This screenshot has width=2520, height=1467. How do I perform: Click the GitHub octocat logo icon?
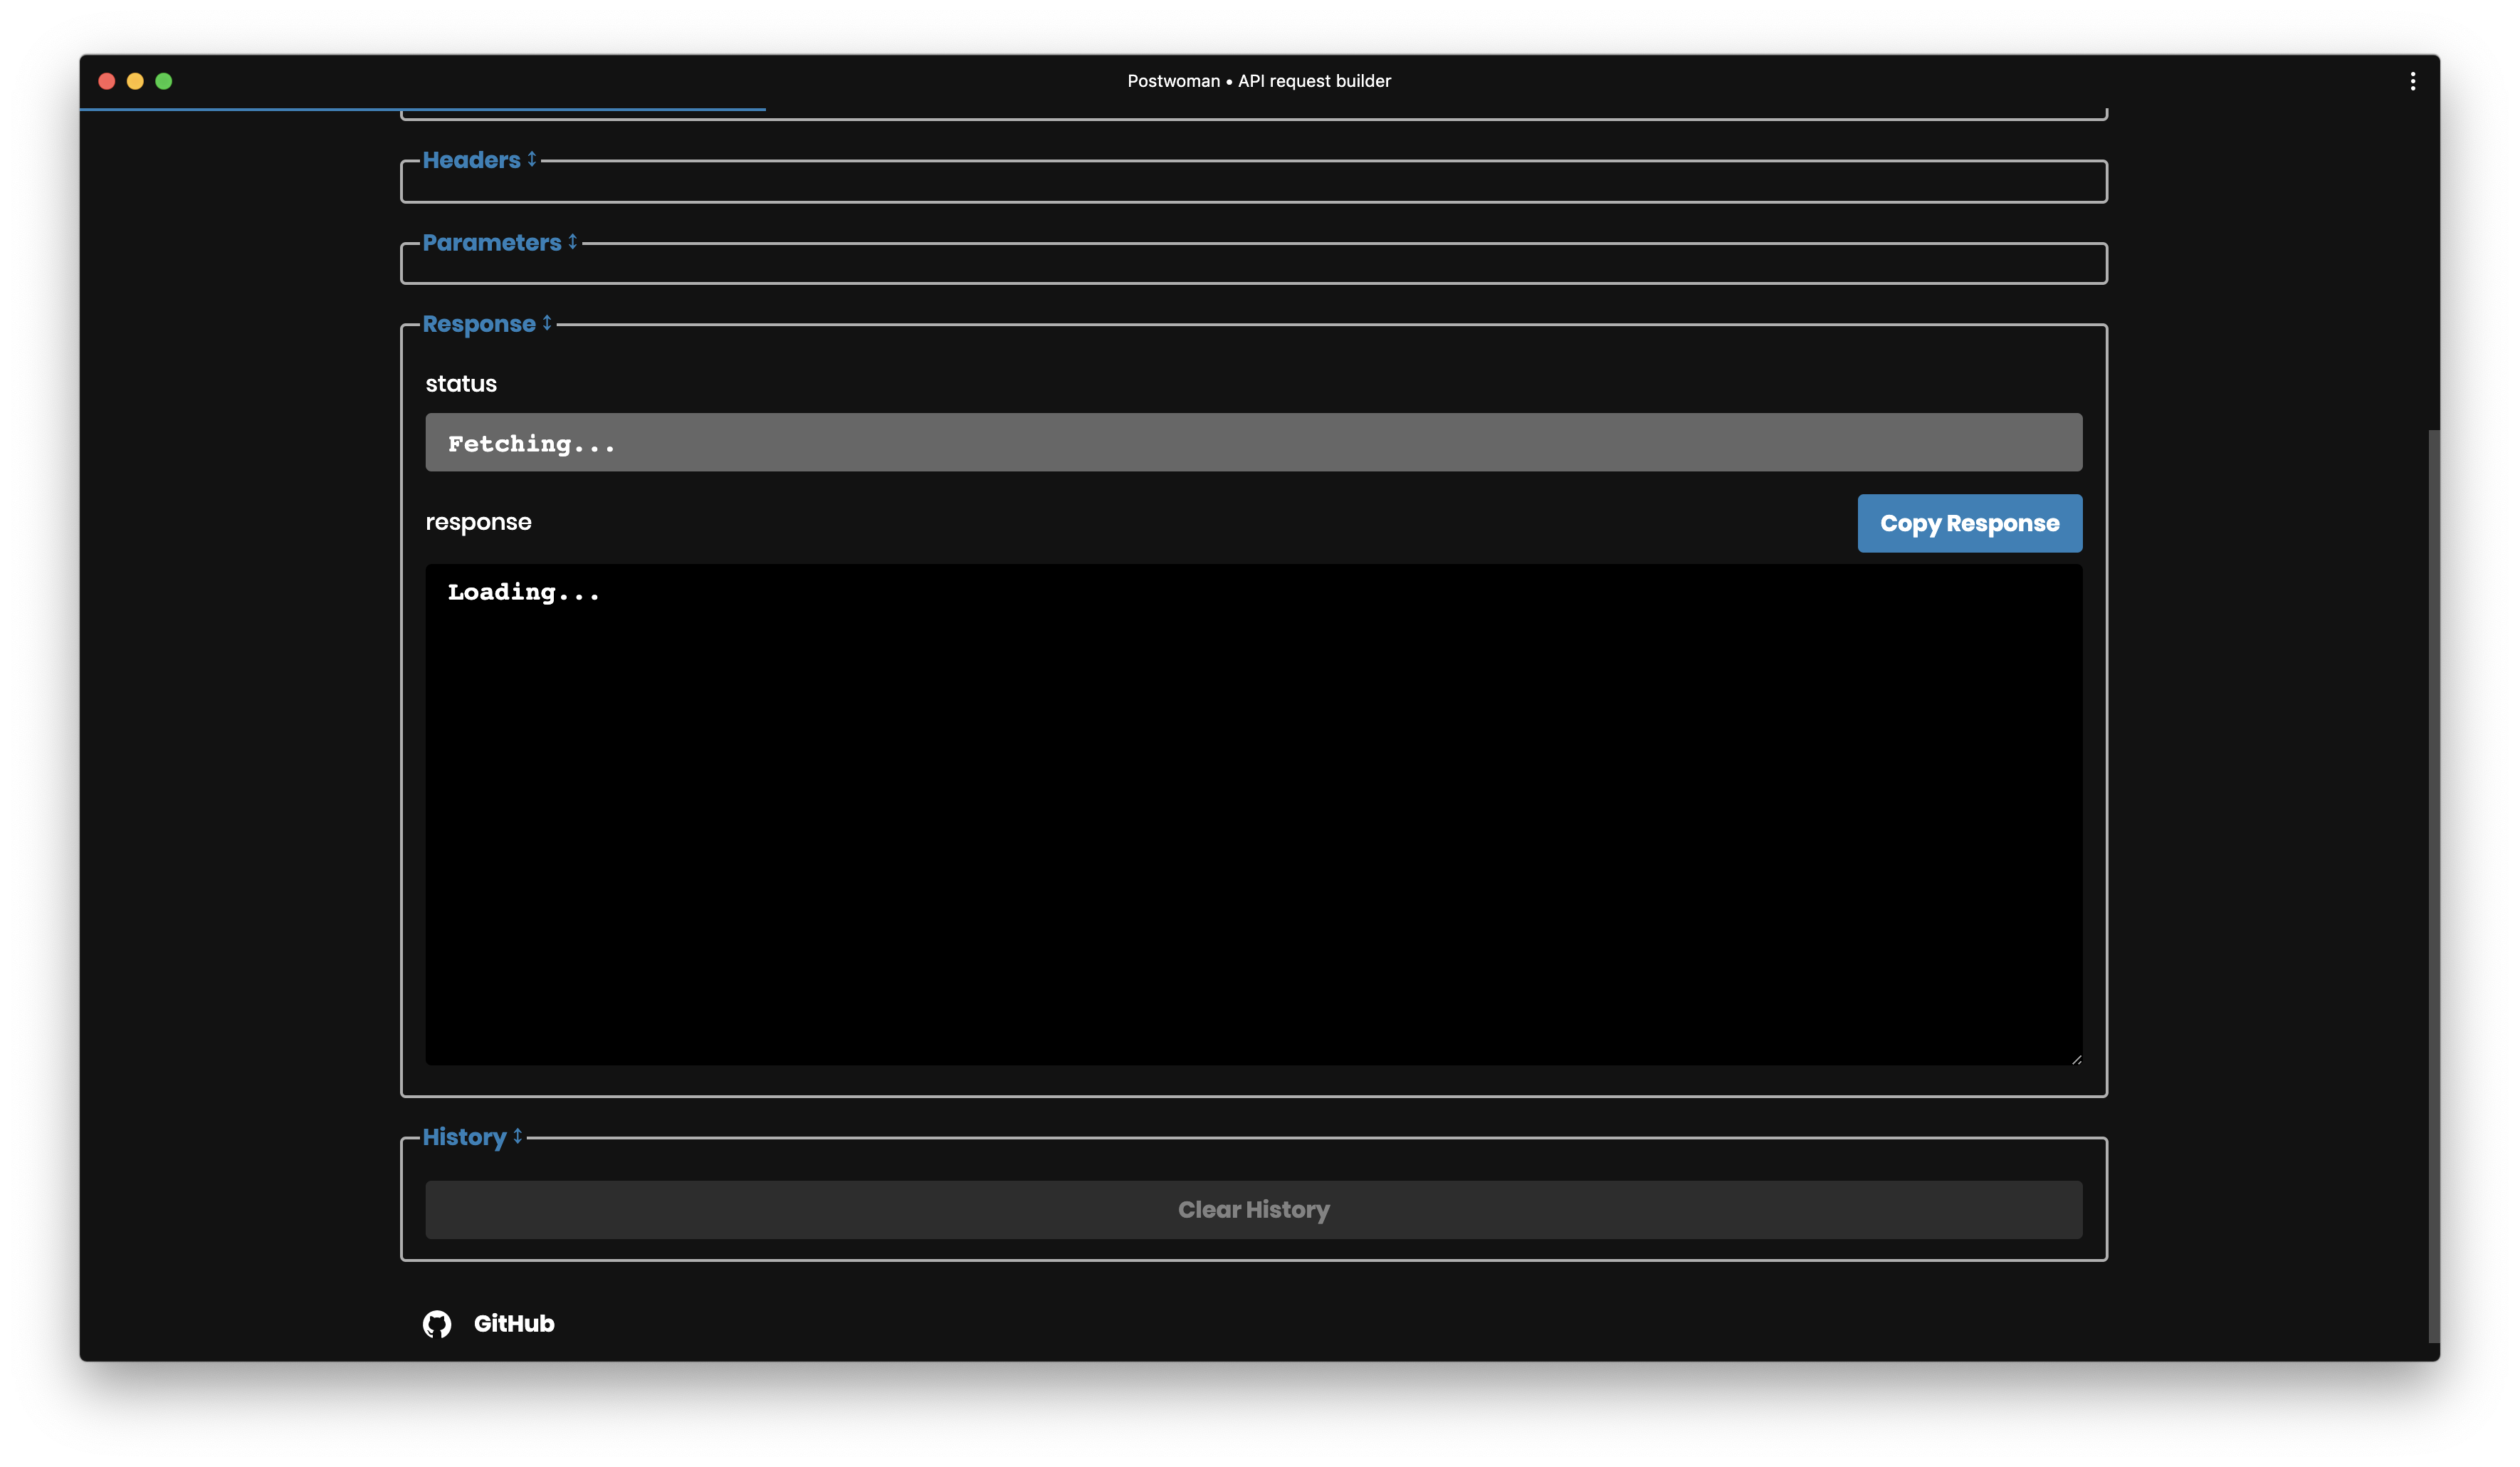click(437, 1324)
